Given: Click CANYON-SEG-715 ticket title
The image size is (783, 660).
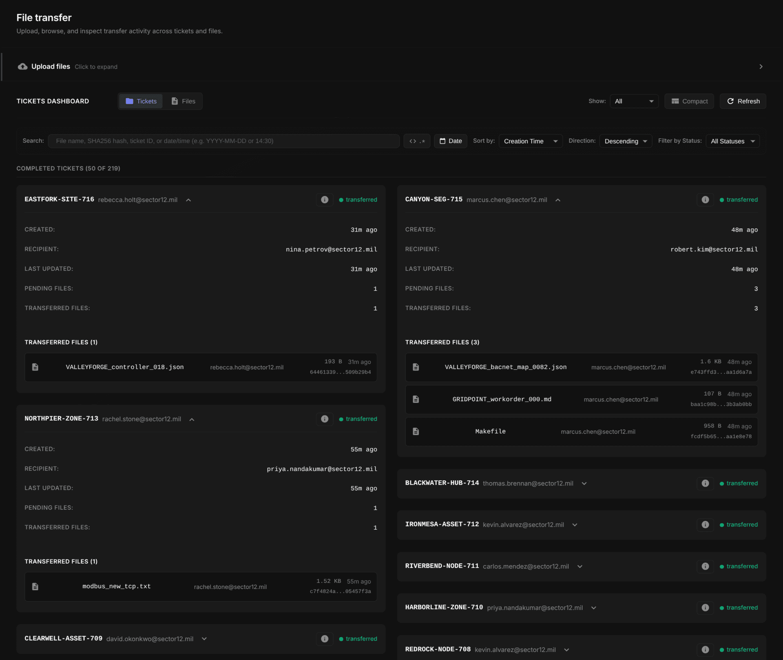Looking at the screenshot, I should coord(434,199).
